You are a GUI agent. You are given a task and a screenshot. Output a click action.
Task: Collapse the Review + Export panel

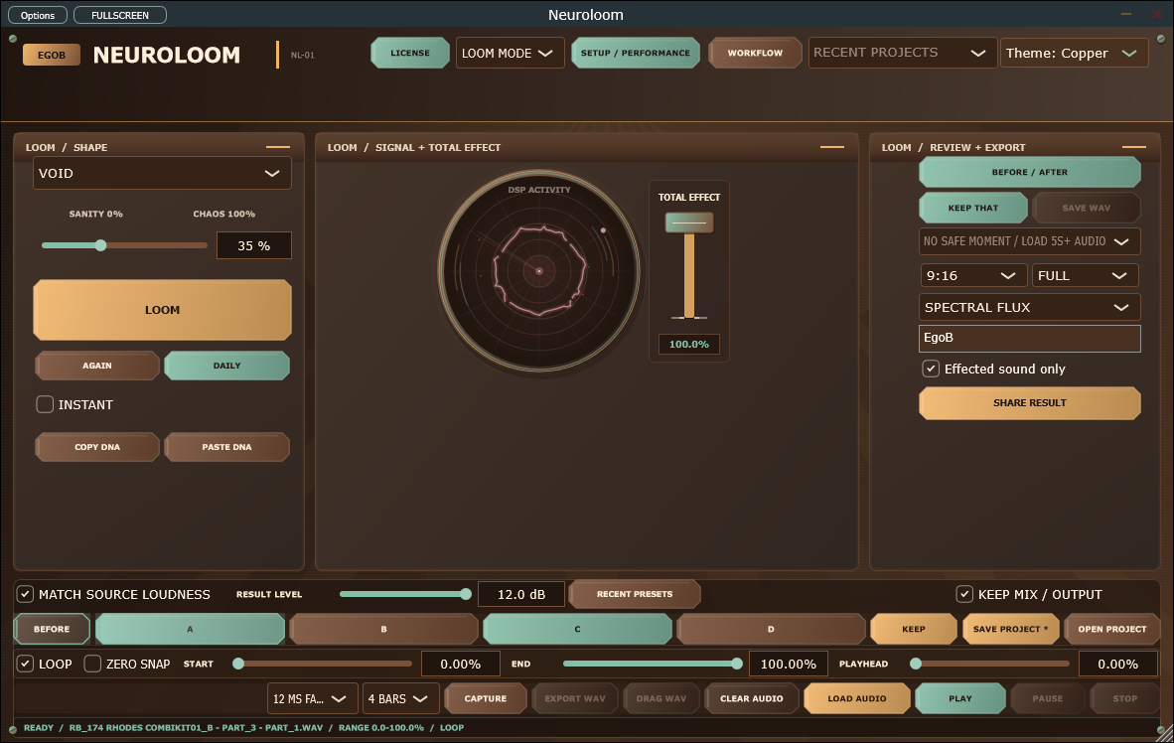(x=1133, y=147)
